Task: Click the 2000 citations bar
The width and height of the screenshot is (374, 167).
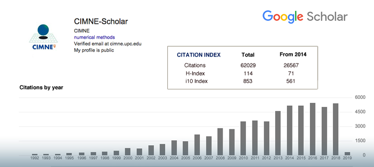Action: [x=127, y=152]
